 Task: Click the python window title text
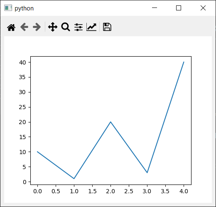tap(24, 8)
